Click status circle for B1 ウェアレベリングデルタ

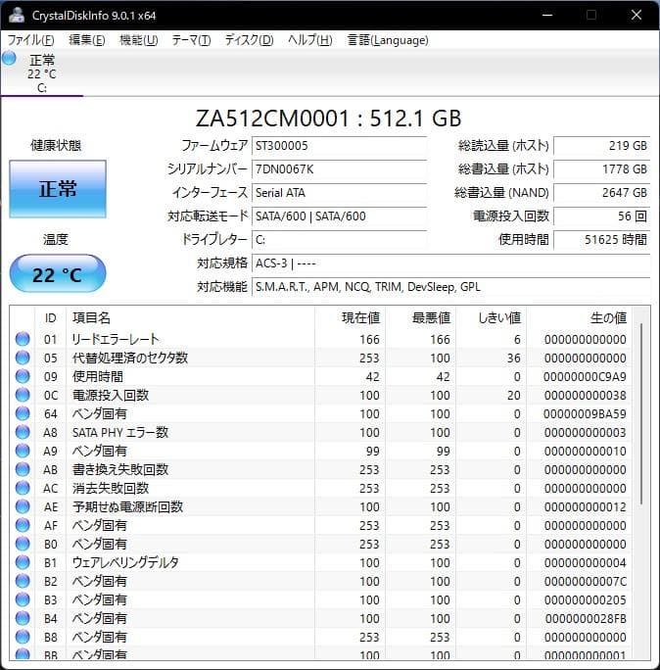tap(23, 562)
